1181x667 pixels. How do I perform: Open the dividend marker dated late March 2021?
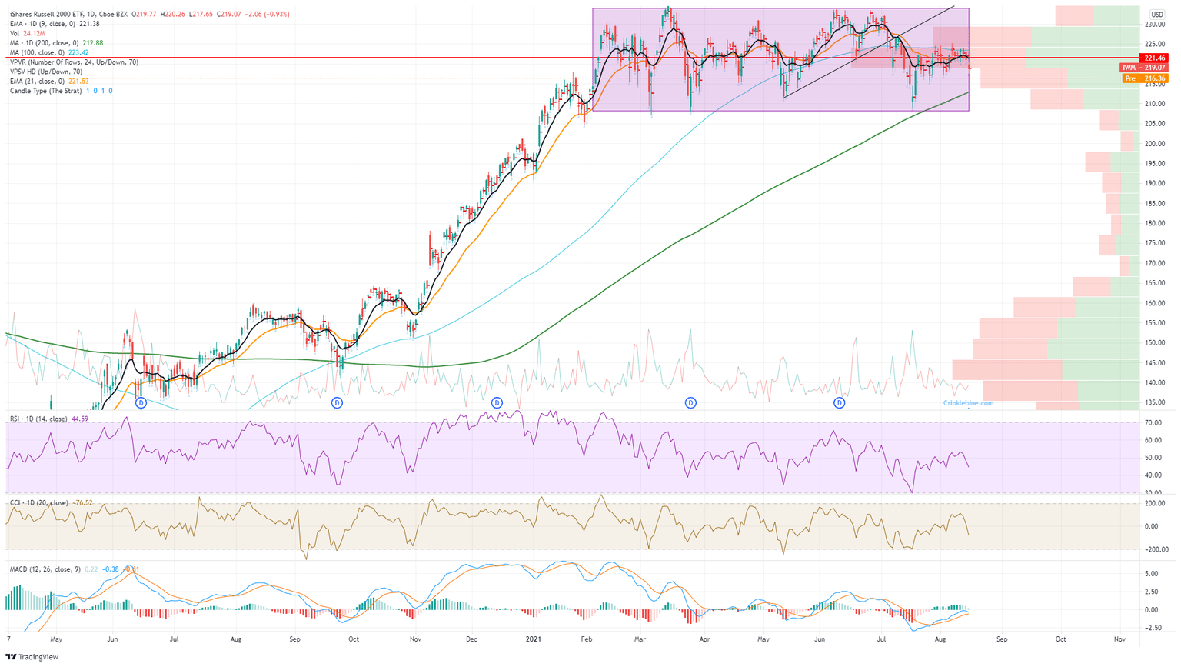coord(690,402)
